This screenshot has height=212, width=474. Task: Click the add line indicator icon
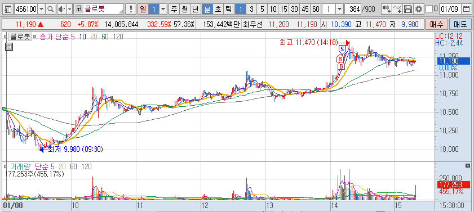tap(398, 9)
